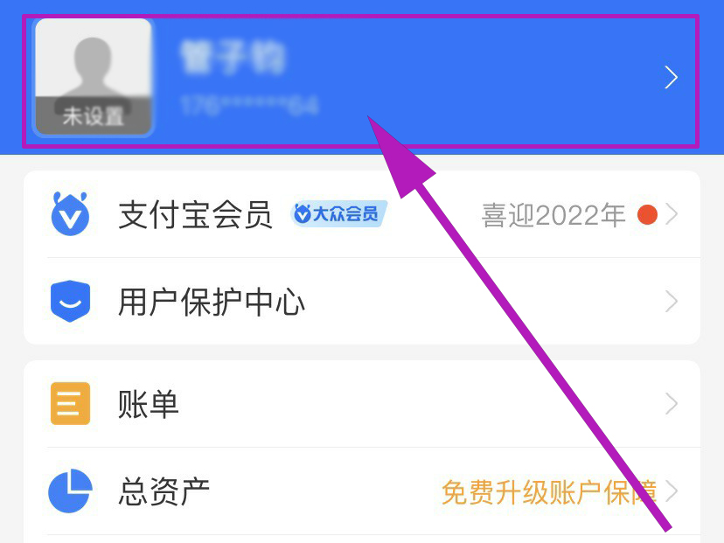This screenshot has width=724, height=543.
Task: Click the 免费升级账户保障 link
Action: (x=549, y=492)
